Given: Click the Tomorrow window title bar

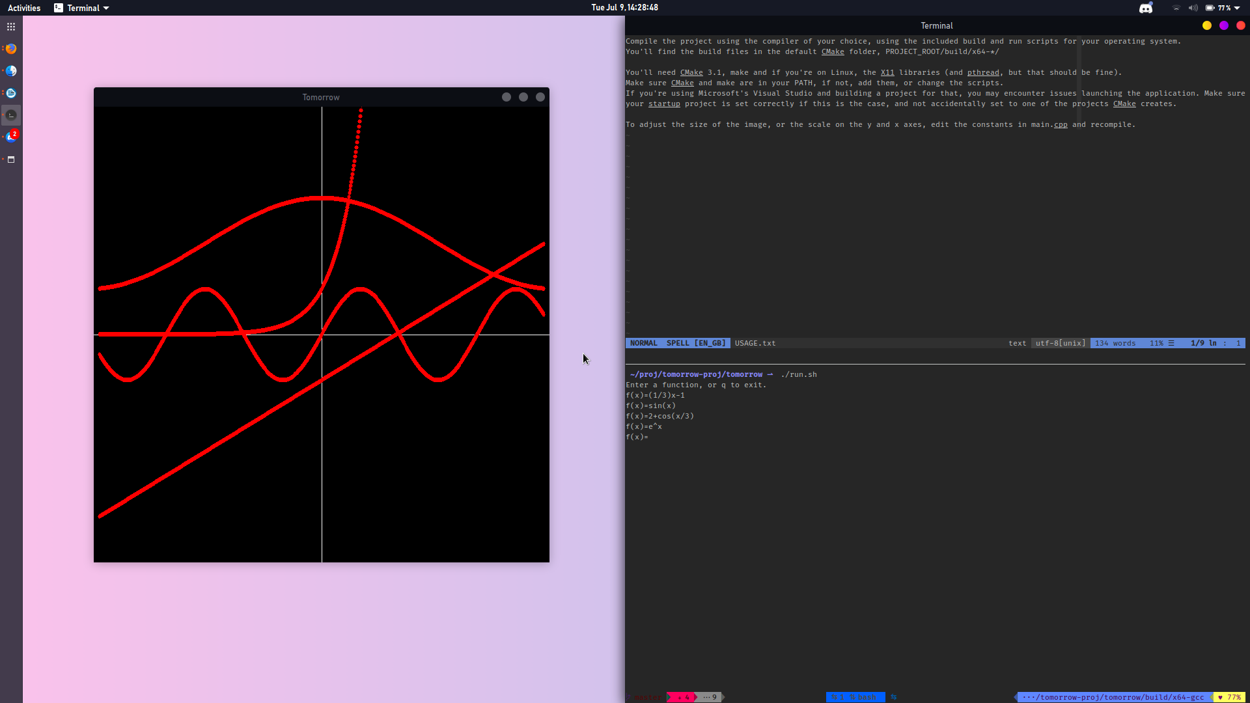Looking at the screenshot, I should pyautogui.click(x=321, y=97).
